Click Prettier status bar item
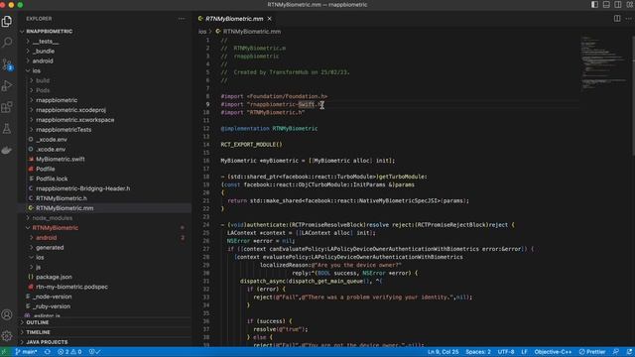 [592, 352]
